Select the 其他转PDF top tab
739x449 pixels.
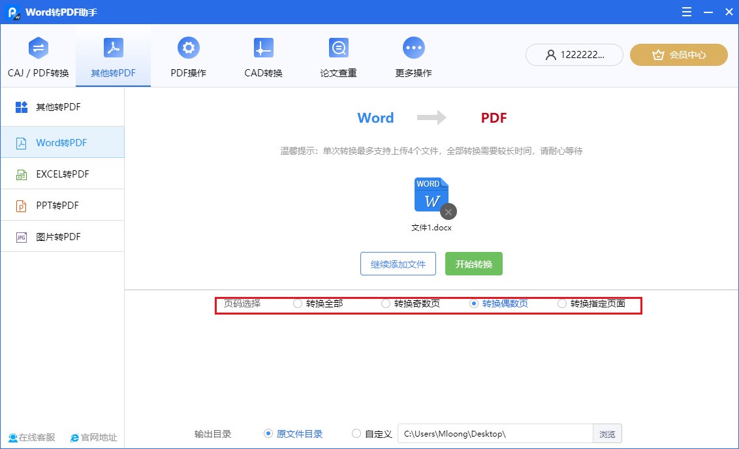[113, 57]
